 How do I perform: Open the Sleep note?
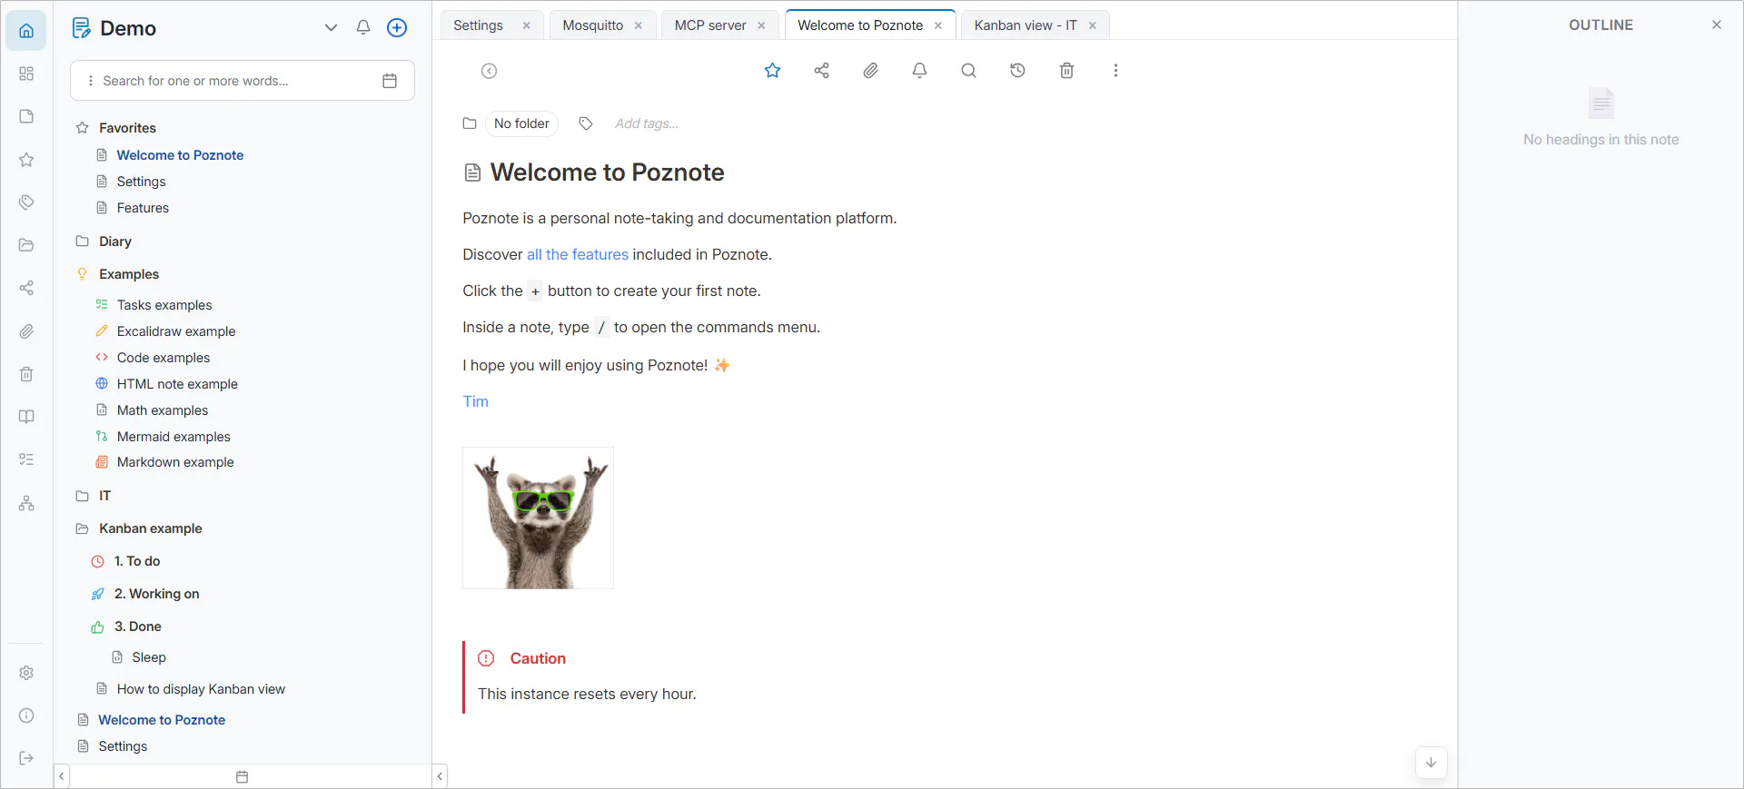pos(149,657)
